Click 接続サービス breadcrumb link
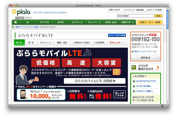Image resolution: width=177 pixels, height=116 pixels. click(21, 27)
